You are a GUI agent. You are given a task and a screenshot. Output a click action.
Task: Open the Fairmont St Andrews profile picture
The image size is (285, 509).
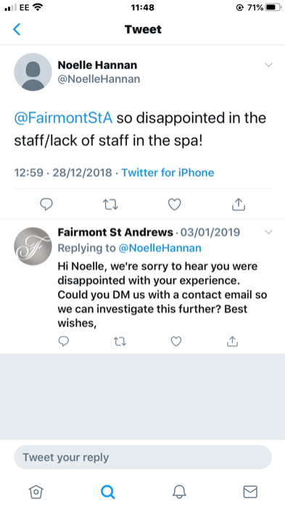(x=33, y=246)
